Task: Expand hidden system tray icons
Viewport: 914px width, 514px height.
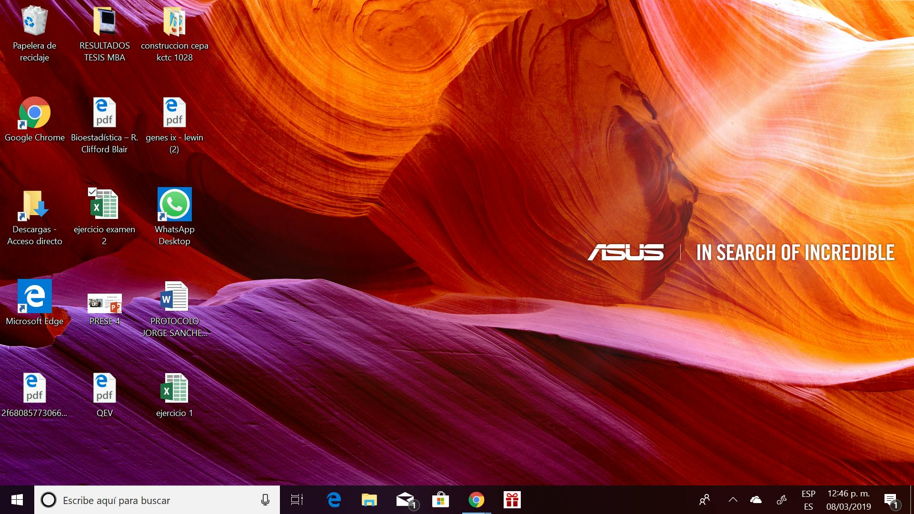Action: point(733,500)
